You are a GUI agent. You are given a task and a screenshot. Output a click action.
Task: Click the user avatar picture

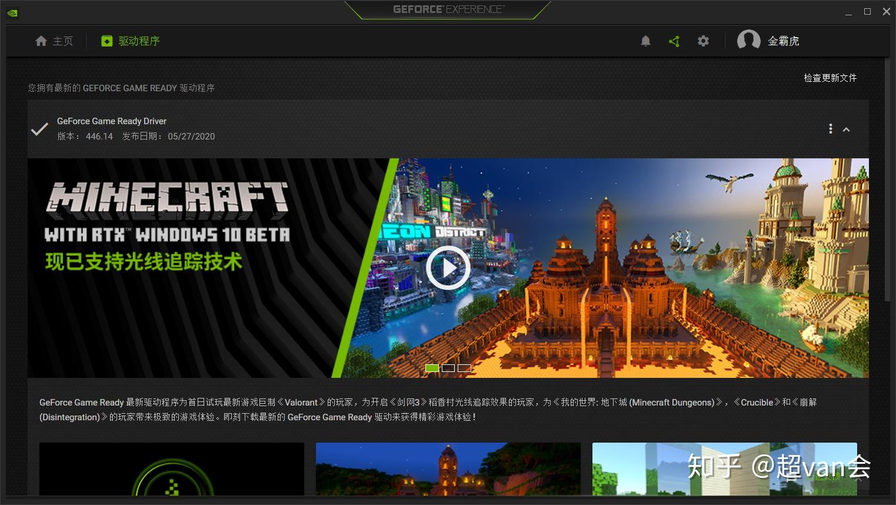tap(748, 41)
